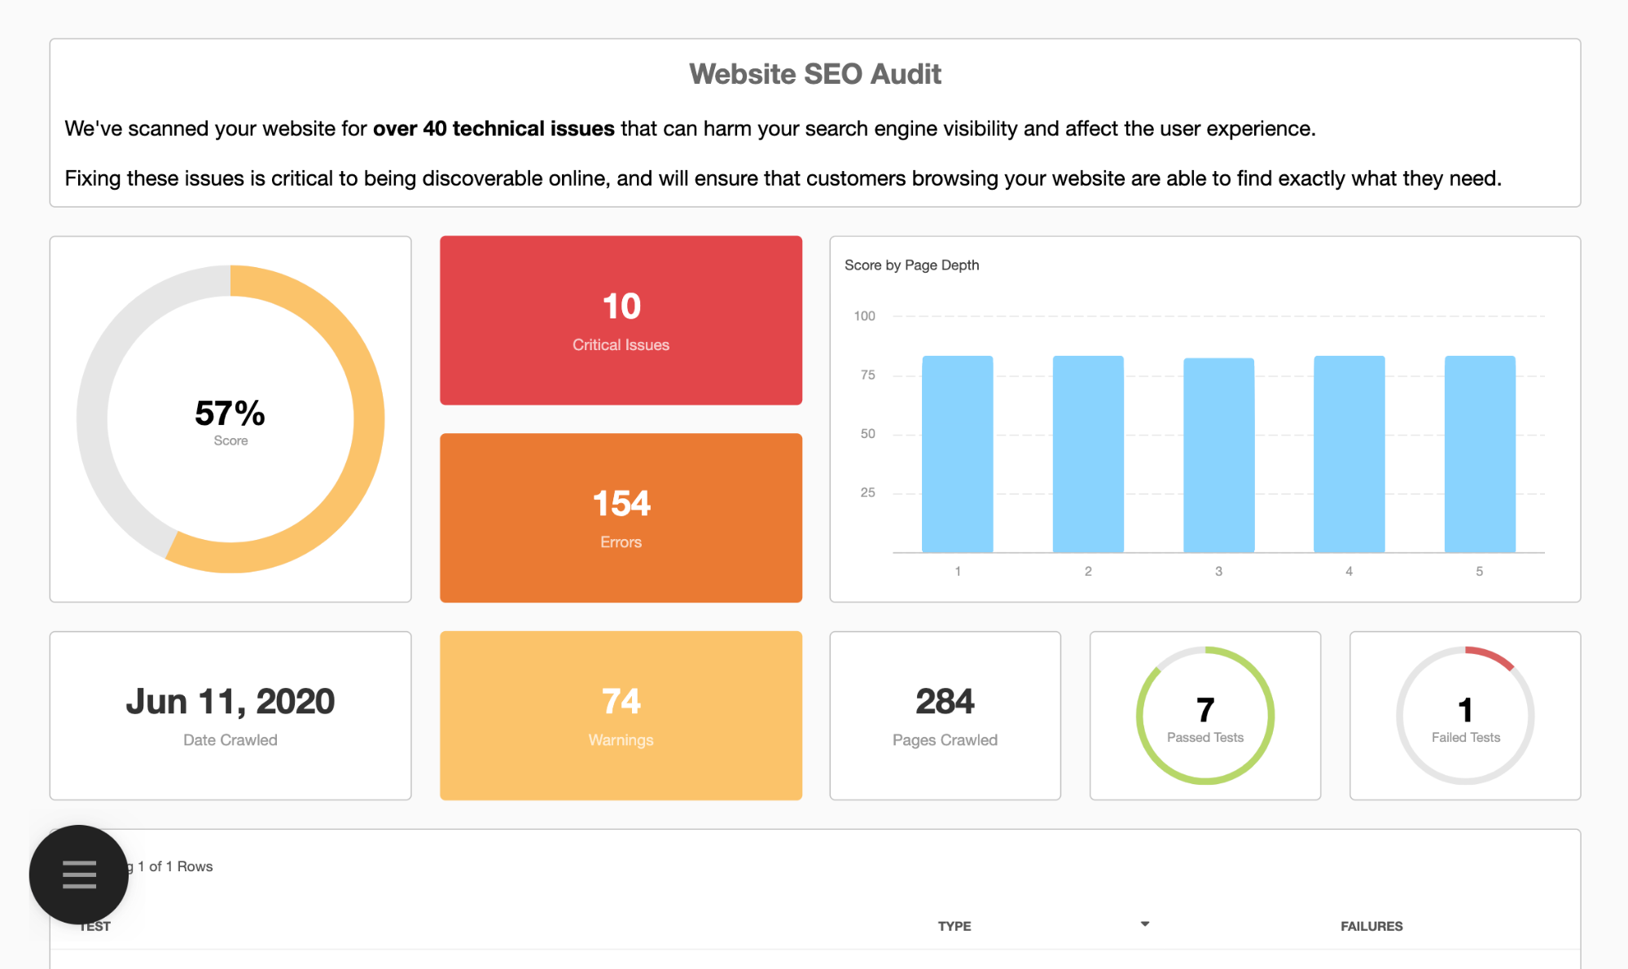Open the round hamburger menu button
The height and width of the screenshot is (969, 1628).
pos(79,875)
